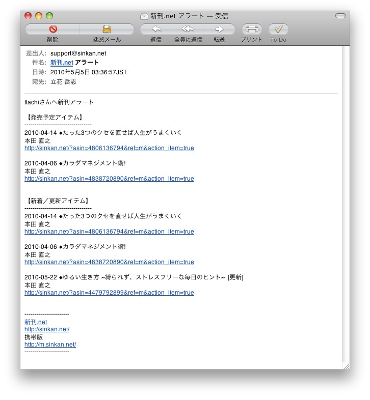370x400 pixels.
Task: Mark message as junk mail (迷惑メール)
Action: tap(107, 30)
